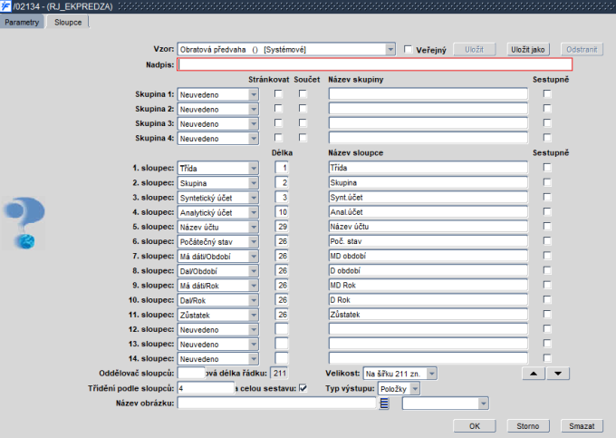Check Stránkovat for Skupina 1
The height and width of the screenshot is (438, 616).
pos(279,93)
